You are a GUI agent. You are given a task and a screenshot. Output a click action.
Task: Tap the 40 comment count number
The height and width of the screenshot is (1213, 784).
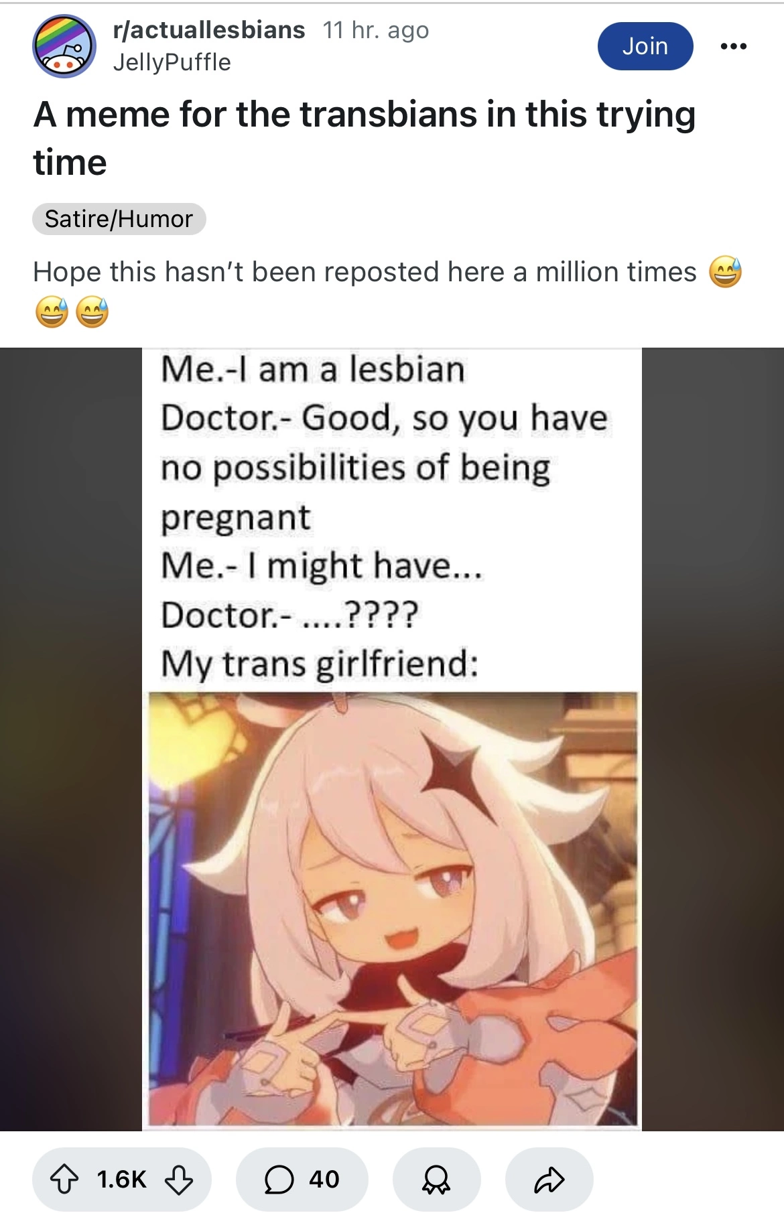pos(324,1180)
